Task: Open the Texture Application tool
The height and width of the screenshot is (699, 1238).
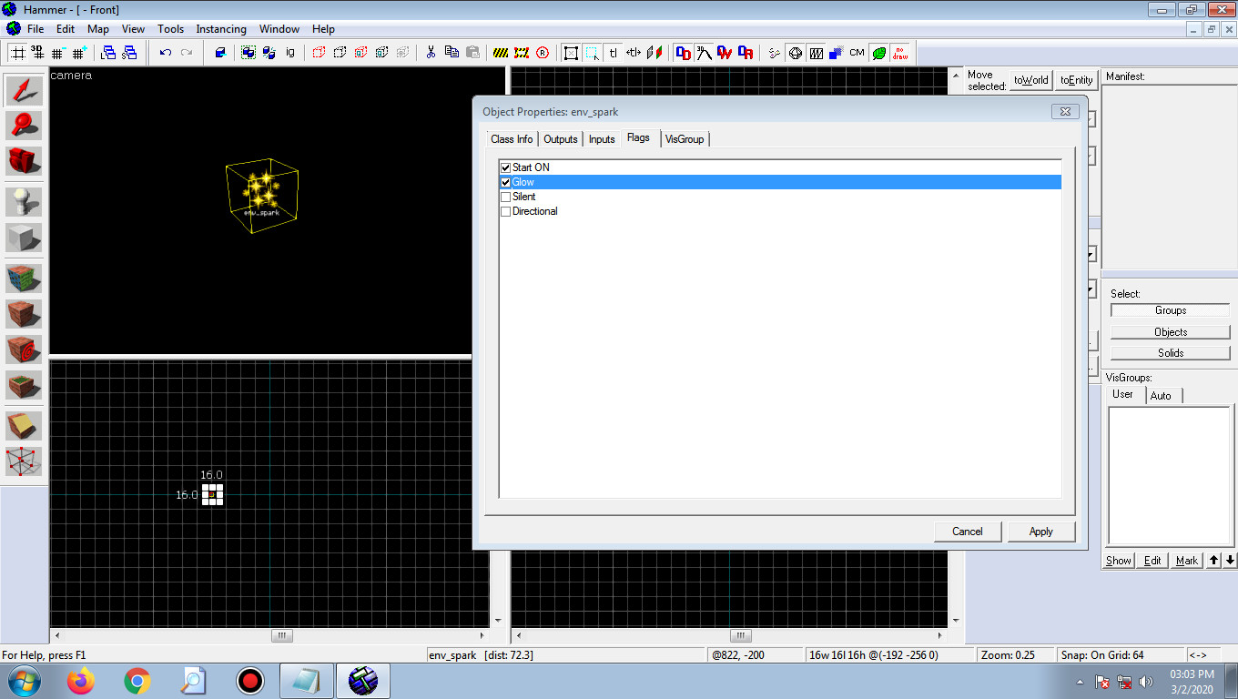Action: (23, 278)
